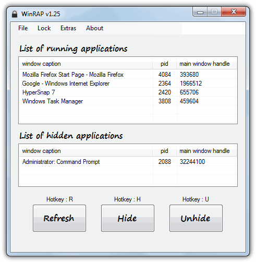
Task: Click the Hide button
Action: tap(128, 218)
